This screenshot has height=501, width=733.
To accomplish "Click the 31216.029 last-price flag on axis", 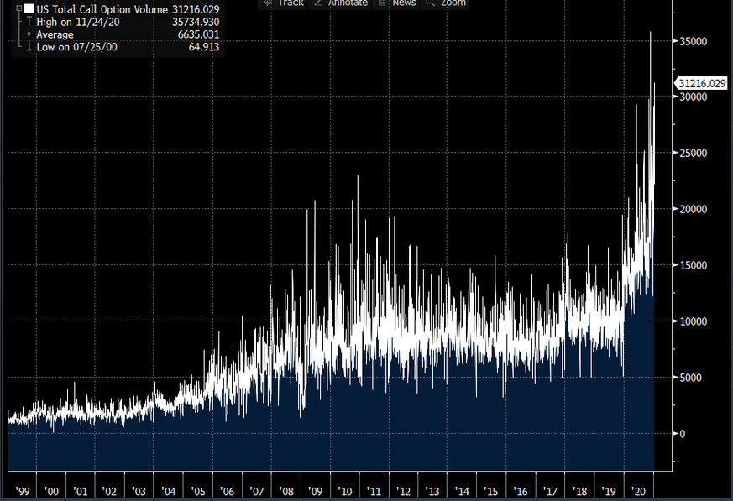I will [x=701, y=84].
